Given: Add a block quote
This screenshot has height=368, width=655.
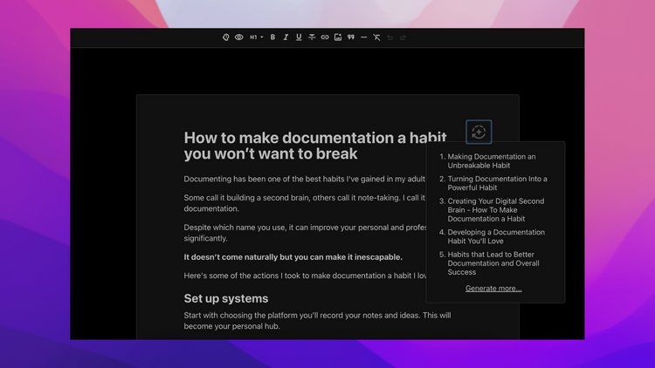Looking at the screenshot, I should (351, 37).
